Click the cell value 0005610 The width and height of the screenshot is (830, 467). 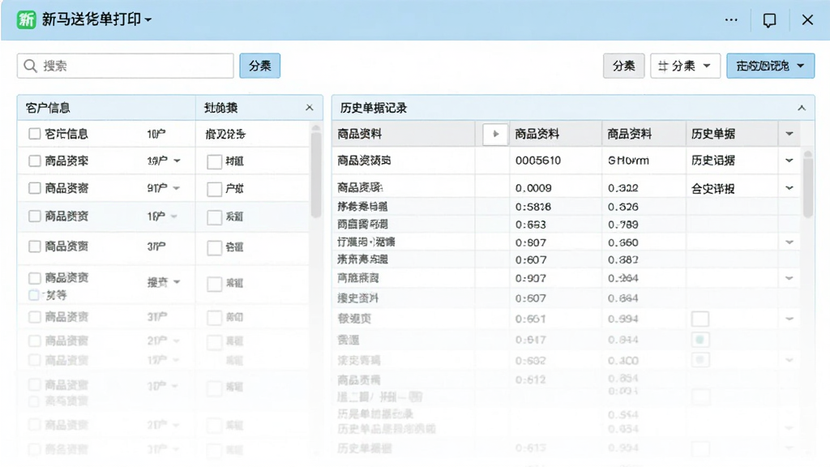[x=538, y=161]
